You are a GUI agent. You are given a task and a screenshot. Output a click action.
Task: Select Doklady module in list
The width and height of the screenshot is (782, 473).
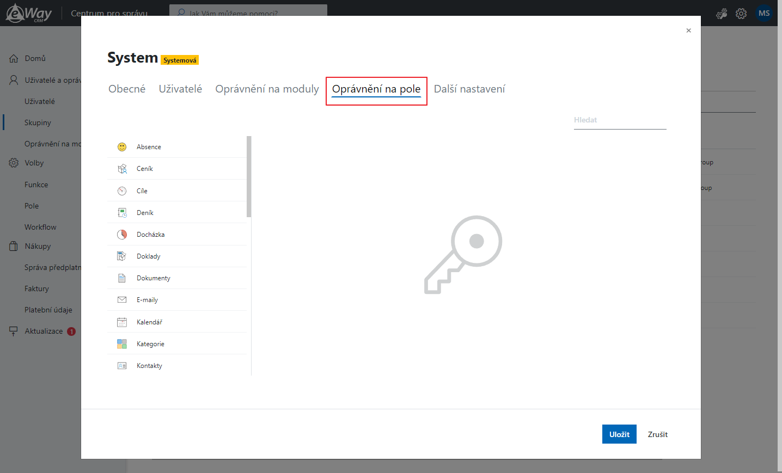coord(176,256)
